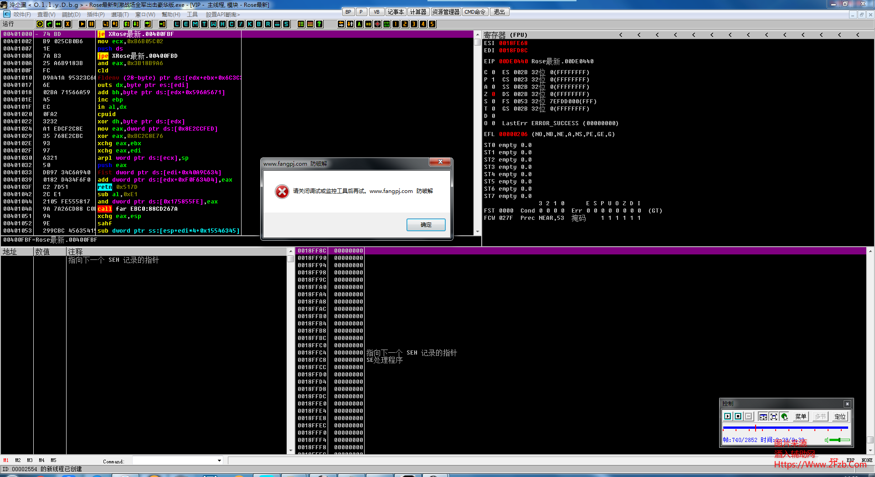Viewport: 875px width, 477px height.
Task: Click the Run (play) debug toolbar icon
Action: (82, 24)
